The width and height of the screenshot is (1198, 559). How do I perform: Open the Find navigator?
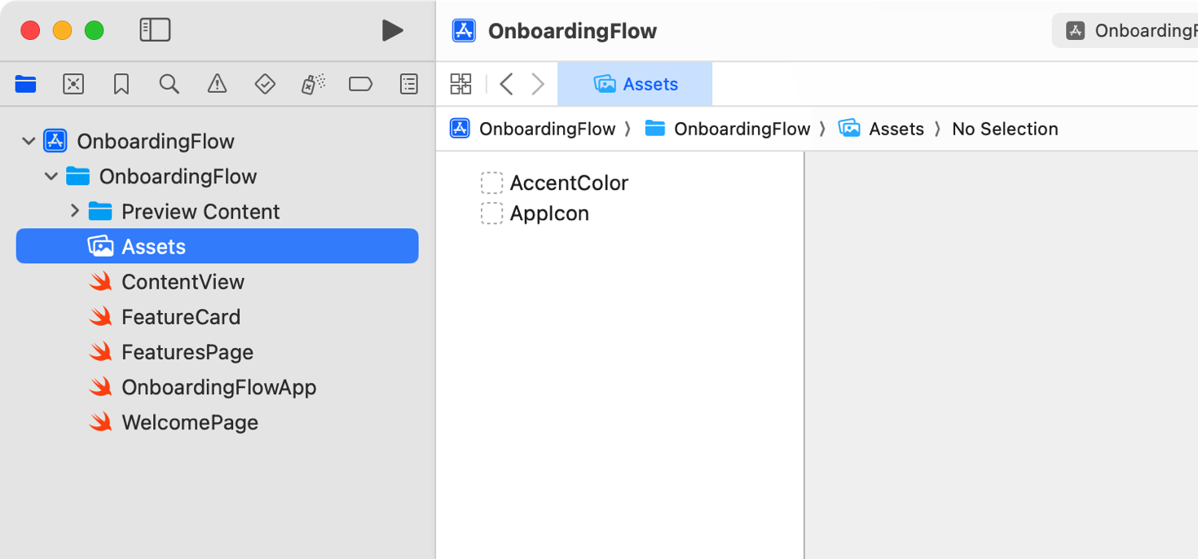coord(169,84)
